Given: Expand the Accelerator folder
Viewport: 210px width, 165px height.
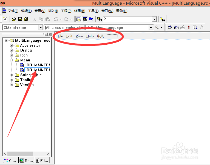Looking at the screenshot, I should pyautogui.click(x=12, y=45).
